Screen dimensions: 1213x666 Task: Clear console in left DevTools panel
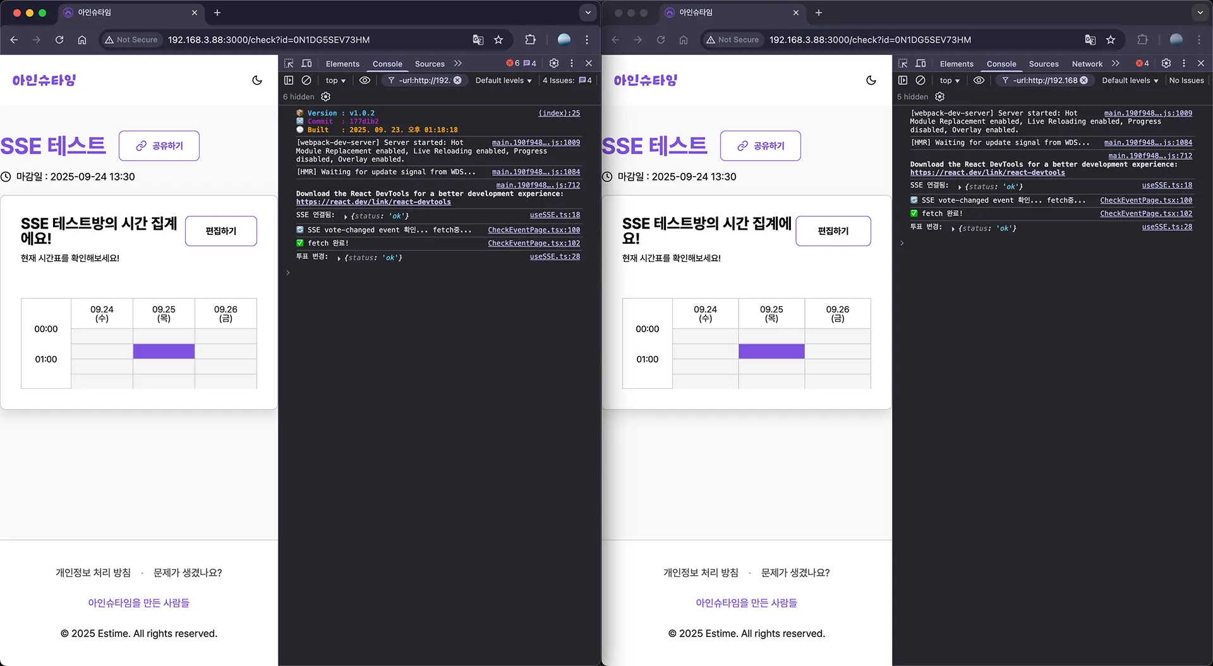click(306, 80)
